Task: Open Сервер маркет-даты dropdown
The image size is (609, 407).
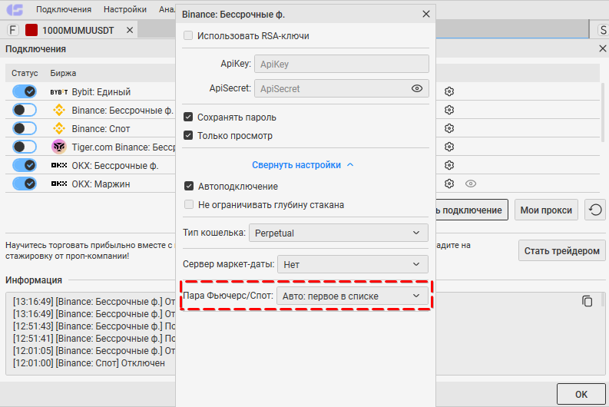Action: click(x=352, y=264)
